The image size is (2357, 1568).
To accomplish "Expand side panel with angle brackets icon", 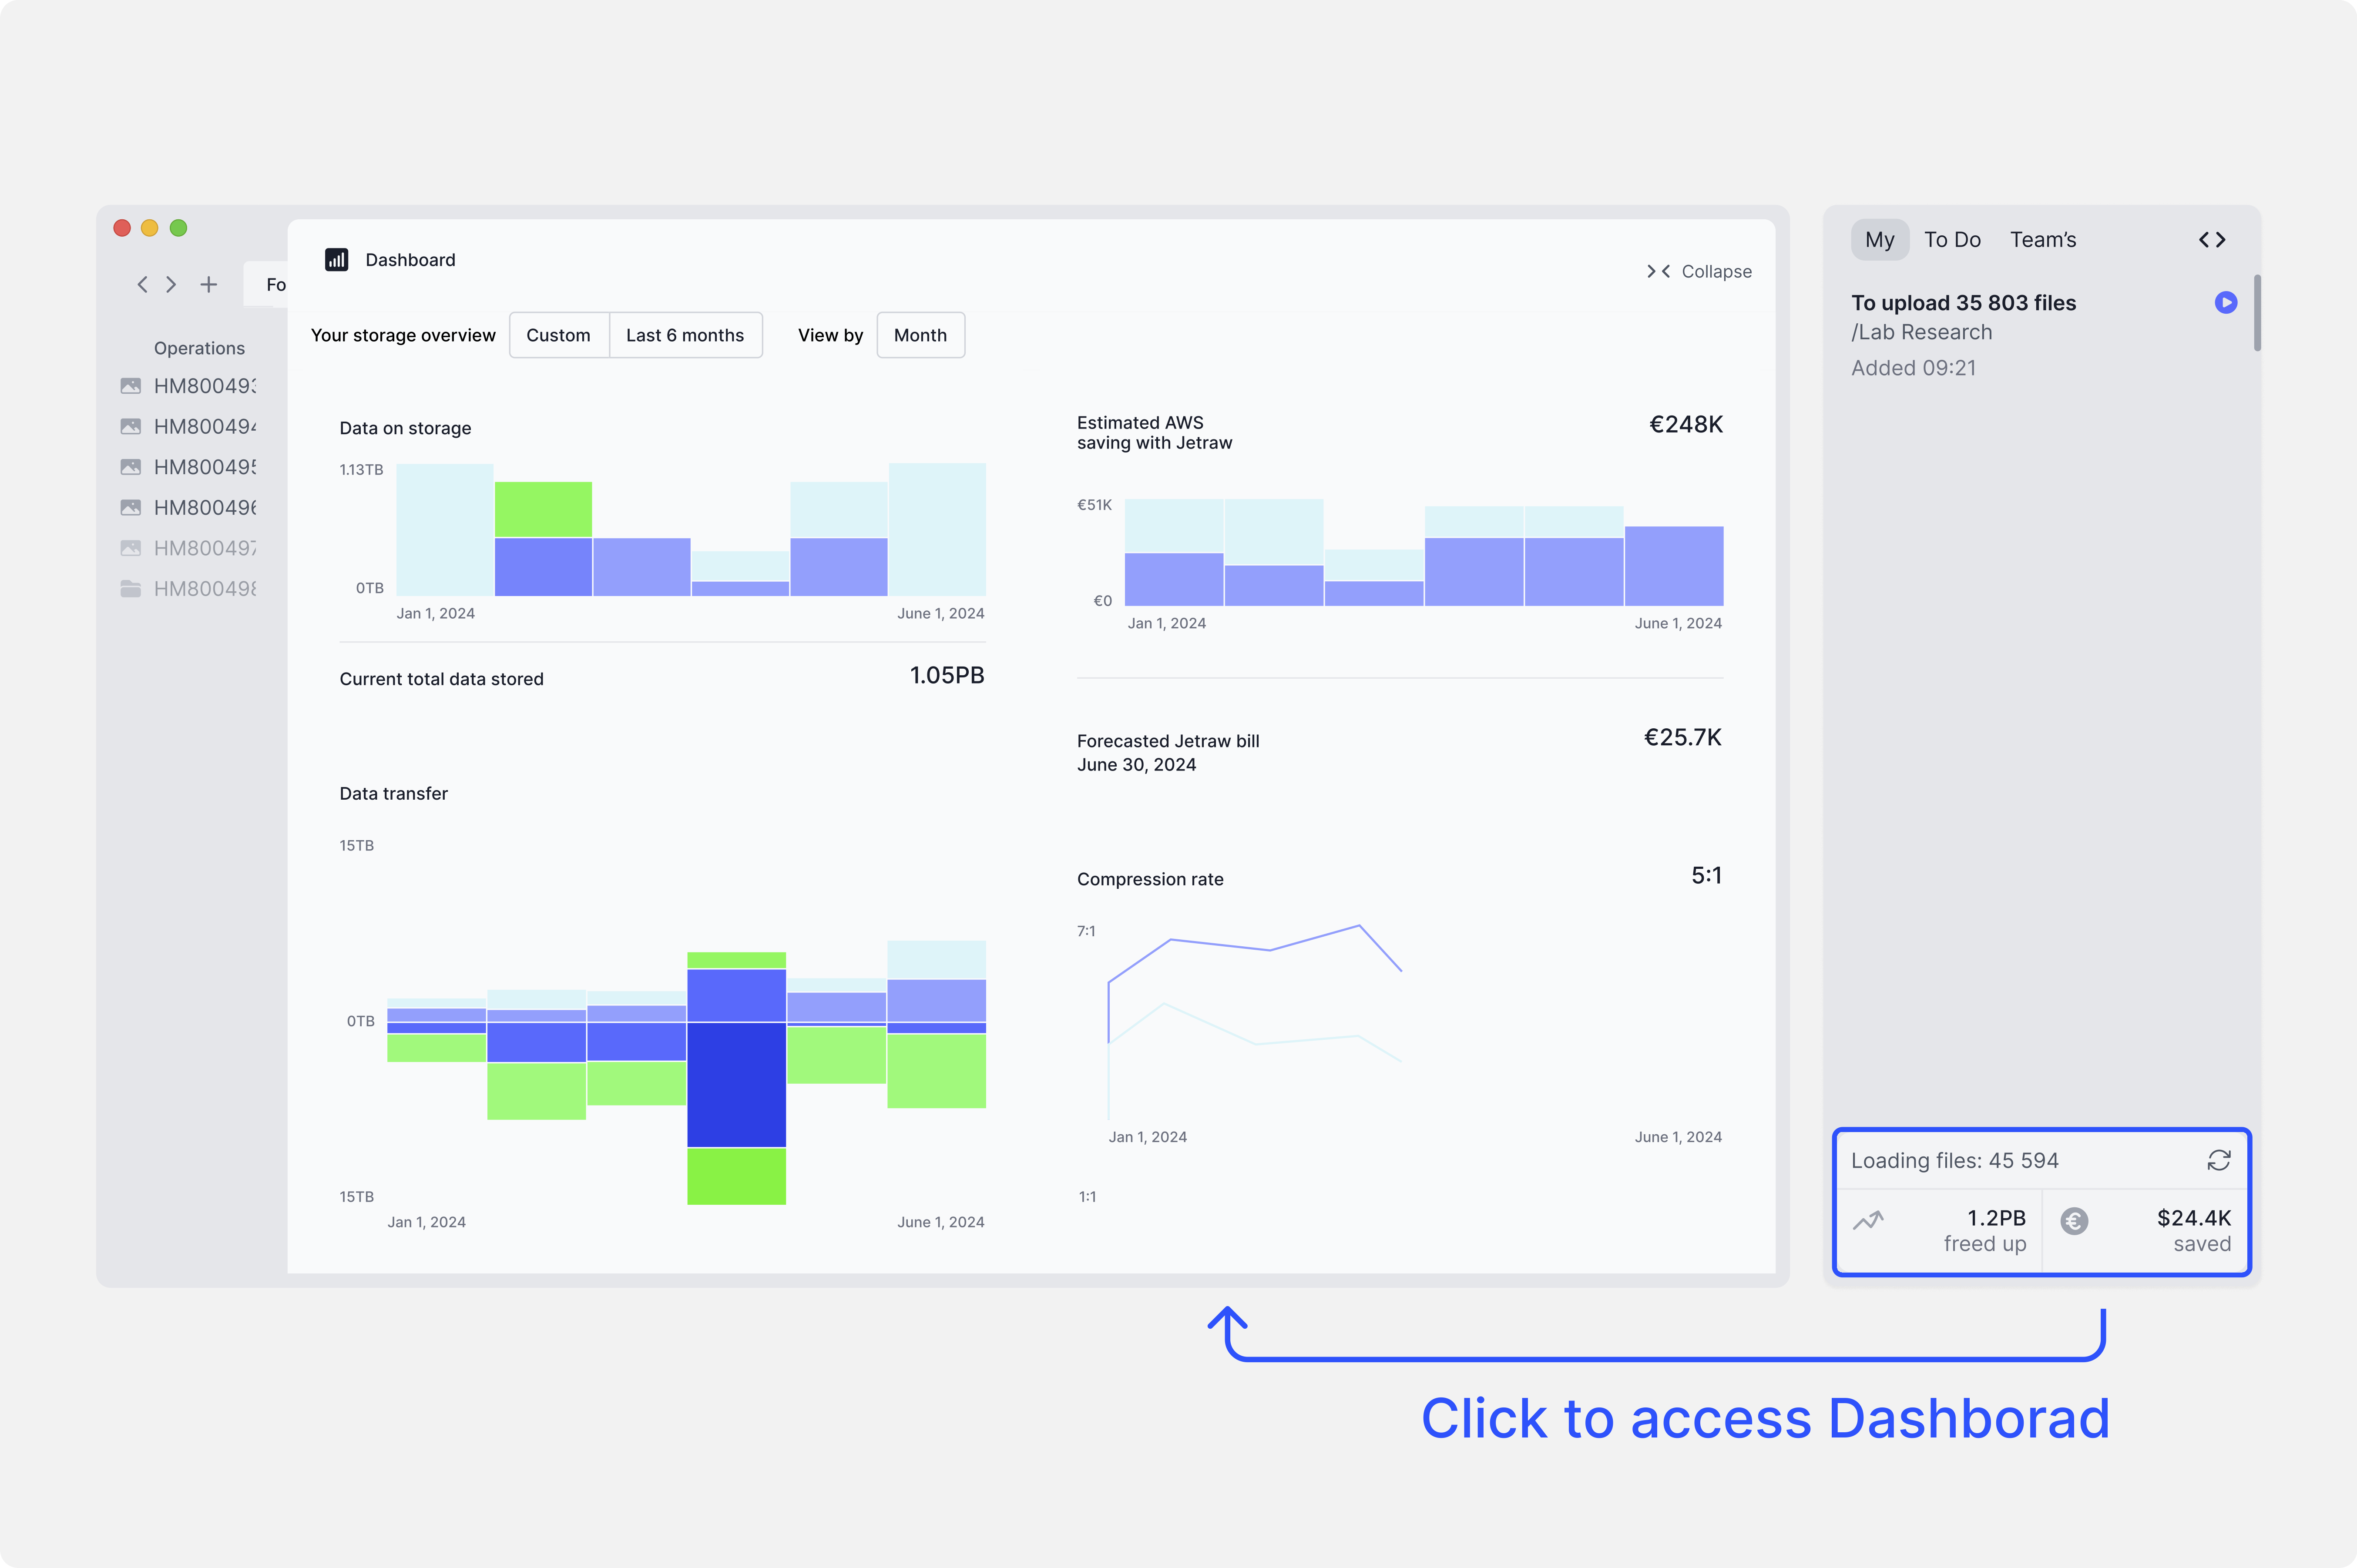I will 2211,240.
